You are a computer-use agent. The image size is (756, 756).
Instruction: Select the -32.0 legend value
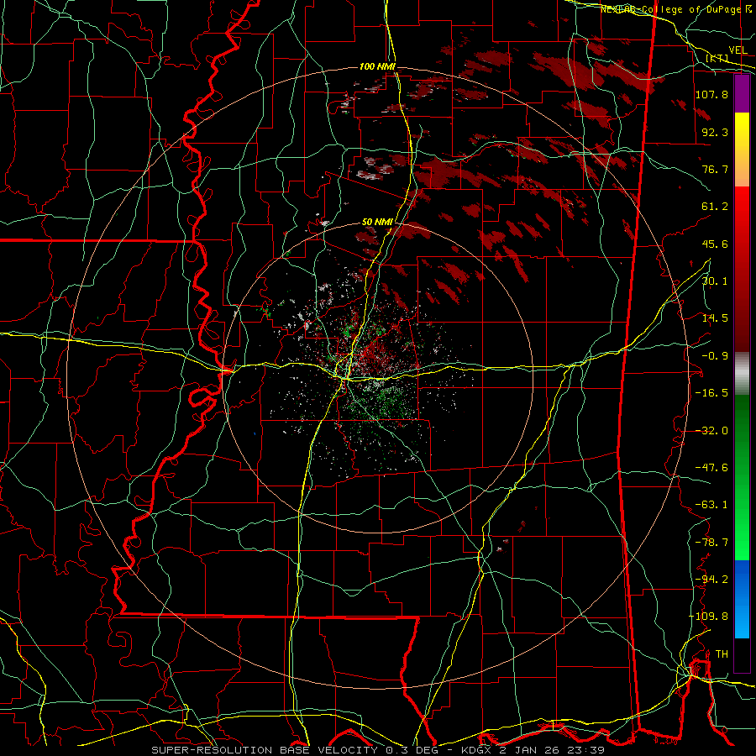click(711, 431)
